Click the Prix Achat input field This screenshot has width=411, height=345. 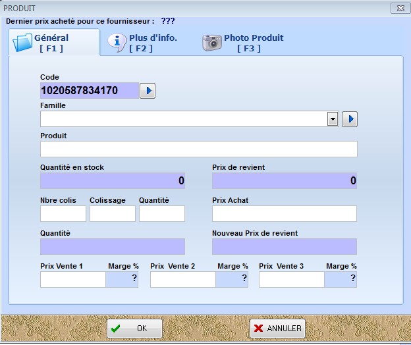pos(285,213)
